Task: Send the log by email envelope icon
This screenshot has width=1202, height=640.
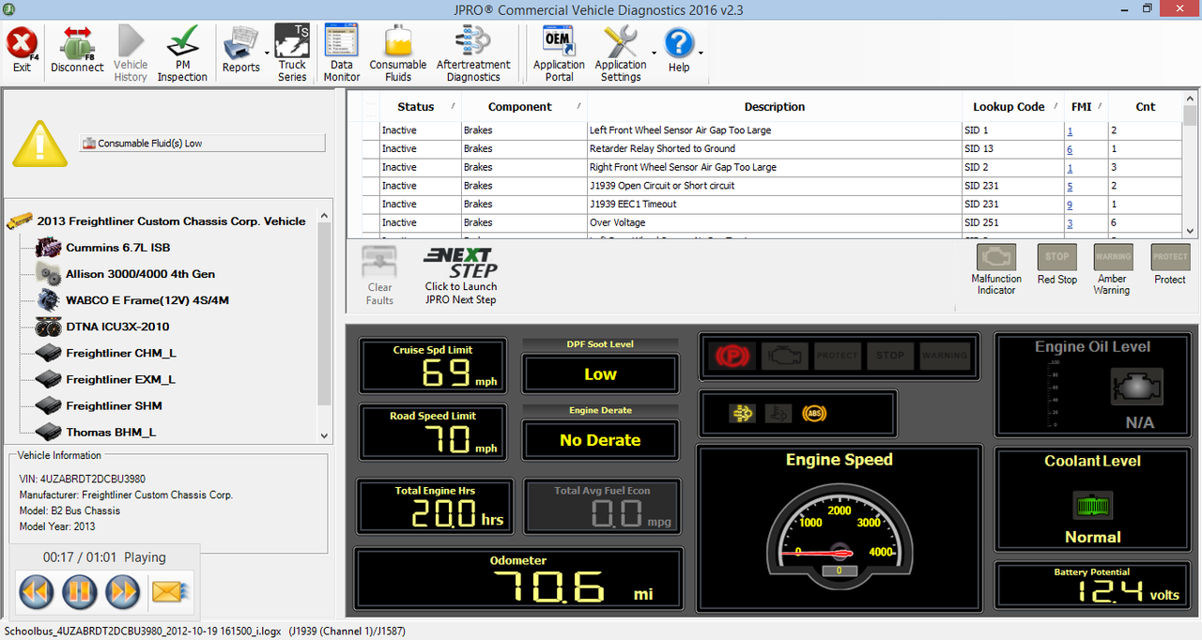Action: [x=172, y=591]
